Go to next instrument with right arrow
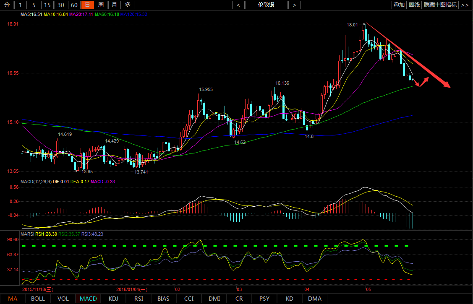Viewport: 473px width, 304px height. pos(295,5)
